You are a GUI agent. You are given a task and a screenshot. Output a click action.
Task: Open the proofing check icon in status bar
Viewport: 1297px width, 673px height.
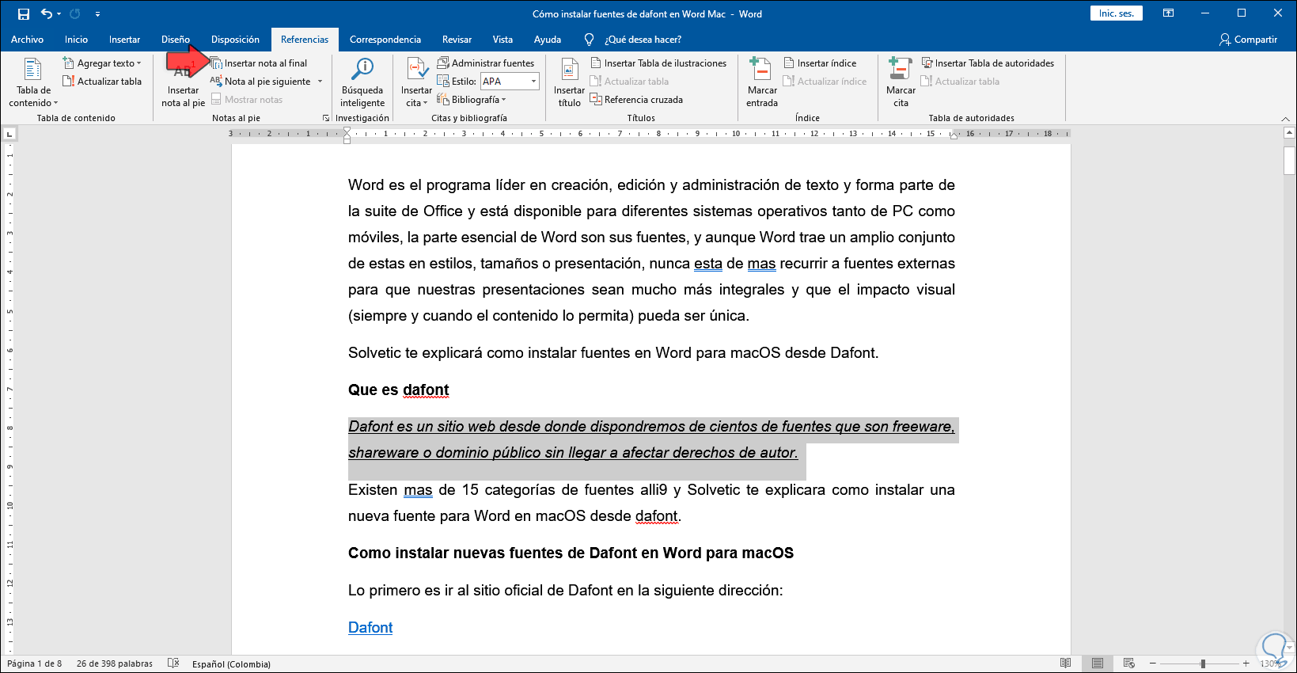(173, 663)
